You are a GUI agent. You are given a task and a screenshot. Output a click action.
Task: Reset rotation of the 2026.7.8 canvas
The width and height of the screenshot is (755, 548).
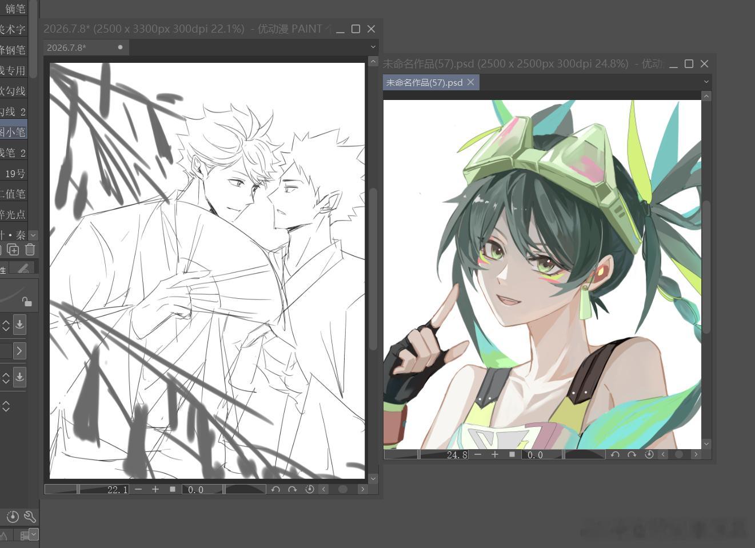click(x=309, y=489)
